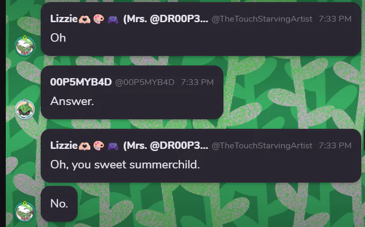The width and height of the screenshot is (365, 227).
Task: Click palette emoji above "Oh, you sweet summerchild."
Action: pyautogui.click(x=99, y=146)
